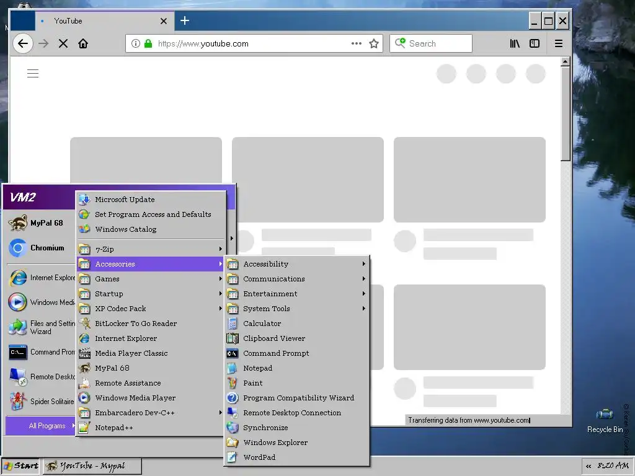Image resolution: width=635 pixels, height=476 pixels.
Task: Expand the Games program folder
Action: click(151, 279)
